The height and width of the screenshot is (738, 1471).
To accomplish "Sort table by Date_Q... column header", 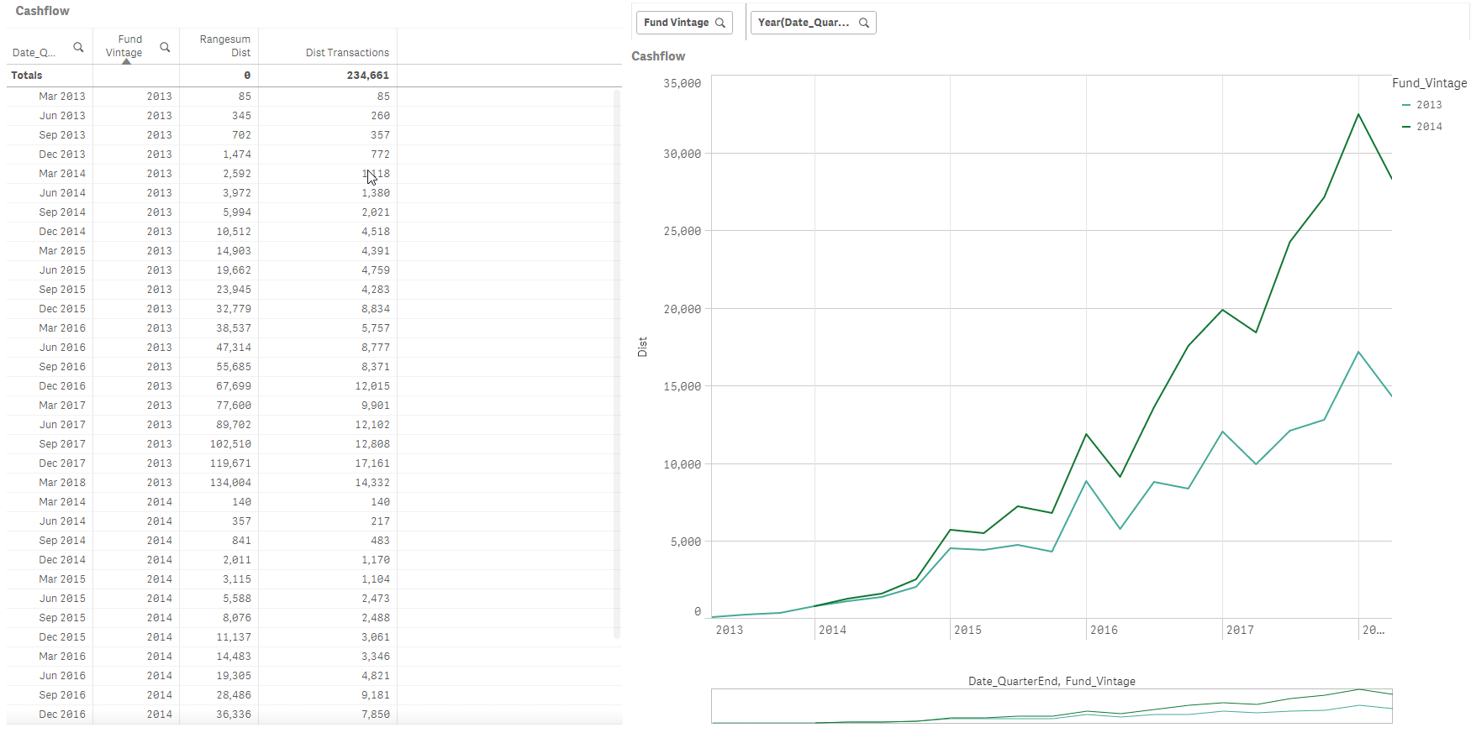I will click(34, 53).
